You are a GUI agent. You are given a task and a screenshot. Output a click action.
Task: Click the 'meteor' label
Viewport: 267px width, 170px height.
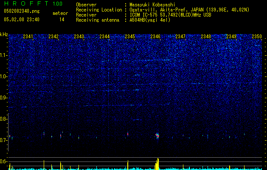(60, 13)
